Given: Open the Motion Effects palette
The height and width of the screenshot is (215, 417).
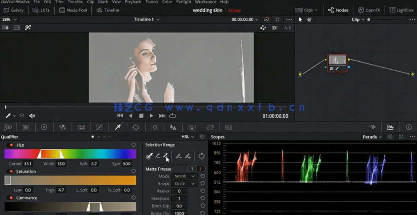Looking at the screenshot, I should click(81, 127).
